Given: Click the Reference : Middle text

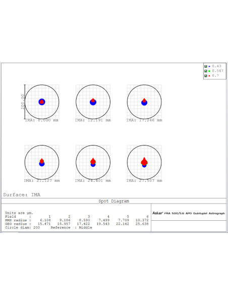Looking at the screenshot, I should tap(71, 227).
